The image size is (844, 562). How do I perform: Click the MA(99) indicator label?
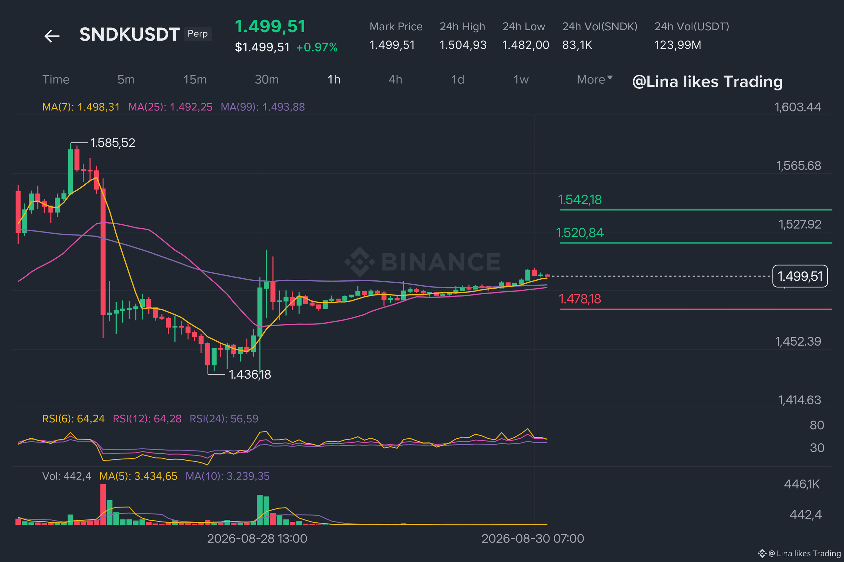pos(263,107)
